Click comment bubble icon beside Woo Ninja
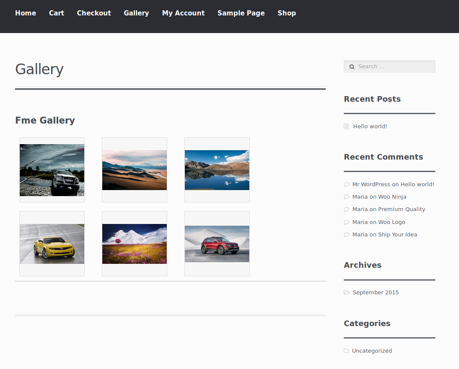459x369 pixels. pos(346,197)
